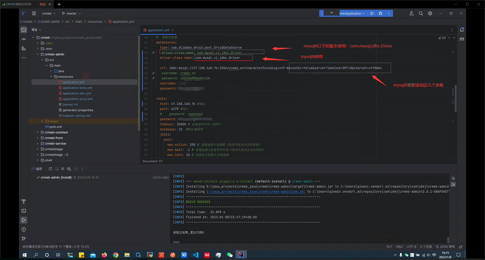Open the crmeb project dropdown
The image size is (485, 260).
[49, 13]
